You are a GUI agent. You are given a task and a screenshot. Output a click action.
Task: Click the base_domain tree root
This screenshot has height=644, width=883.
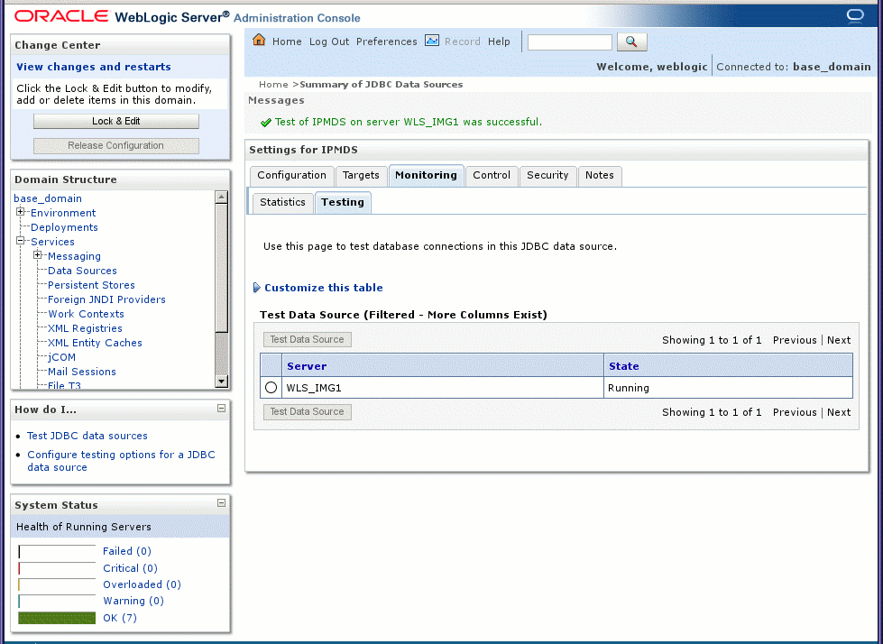[48, 198]
